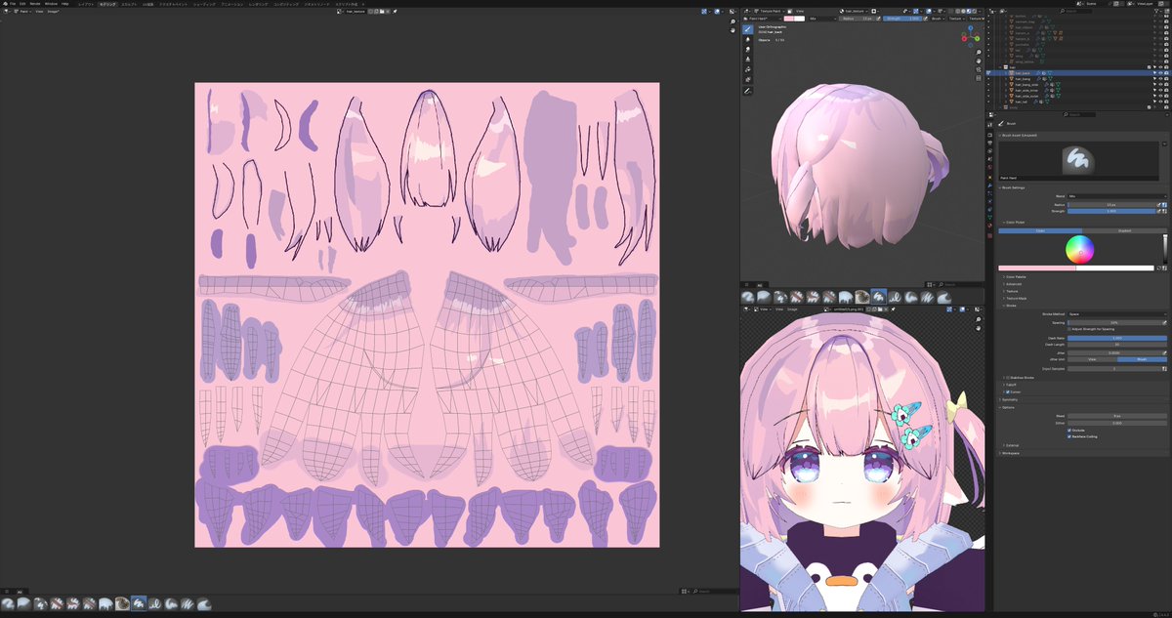Pick Airbrush brush in image editor bottom shelf
The height and width of the screenshot is (618, 1172).
pyautogui.click(x=8, y=604)
